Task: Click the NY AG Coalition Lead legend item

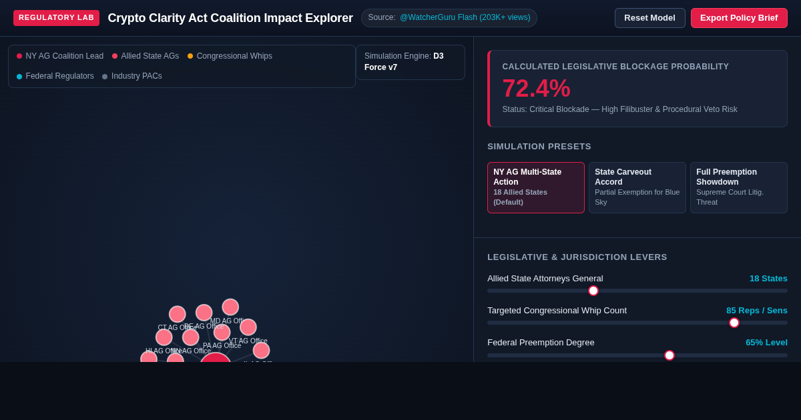Action: pos(60,56)
